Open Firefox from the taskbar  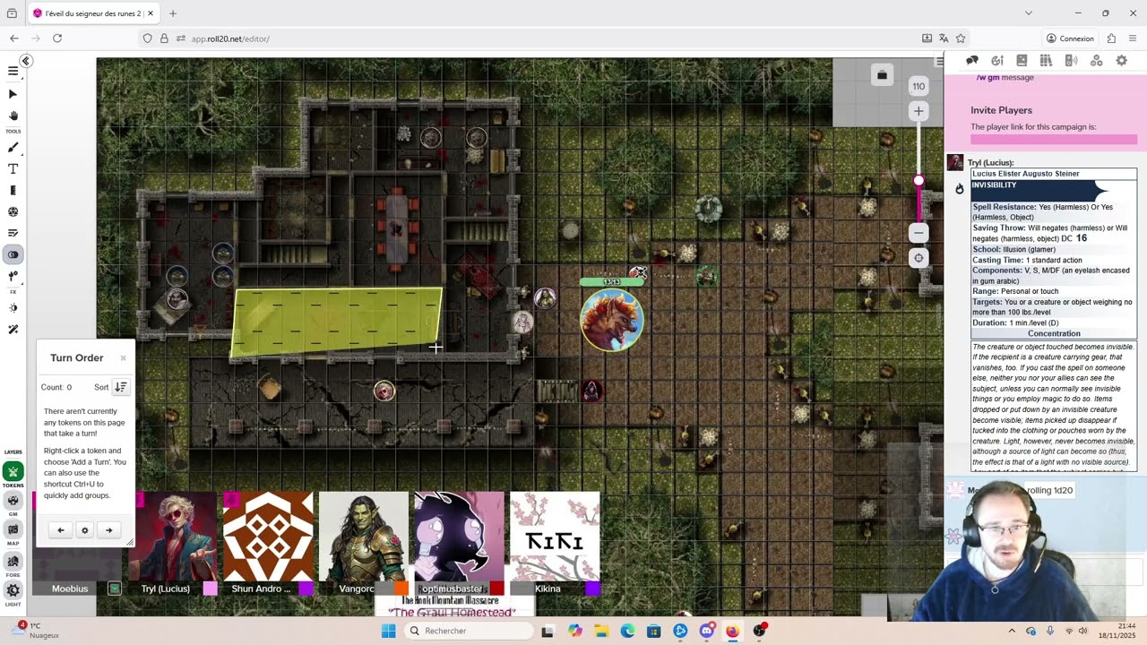pos(732,631)
